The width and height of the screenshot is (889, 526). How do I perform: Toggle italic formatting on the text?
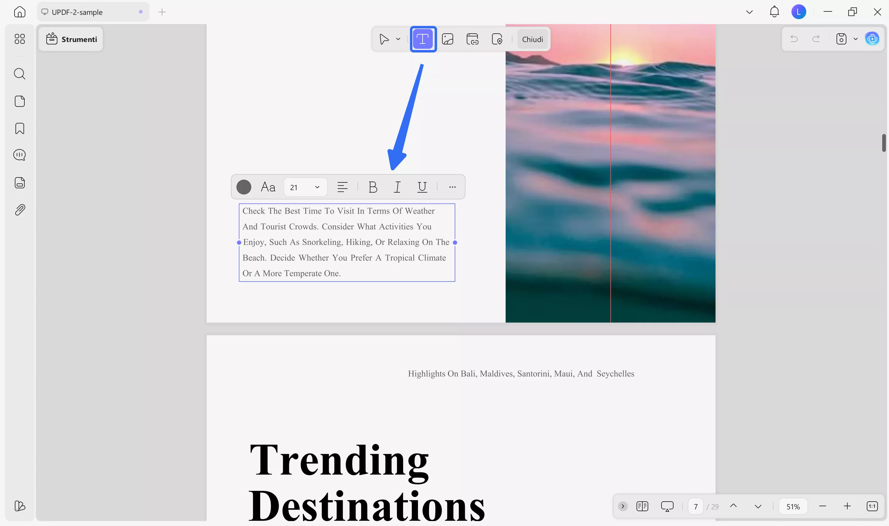pyautogui.click(x=397, y=187)
